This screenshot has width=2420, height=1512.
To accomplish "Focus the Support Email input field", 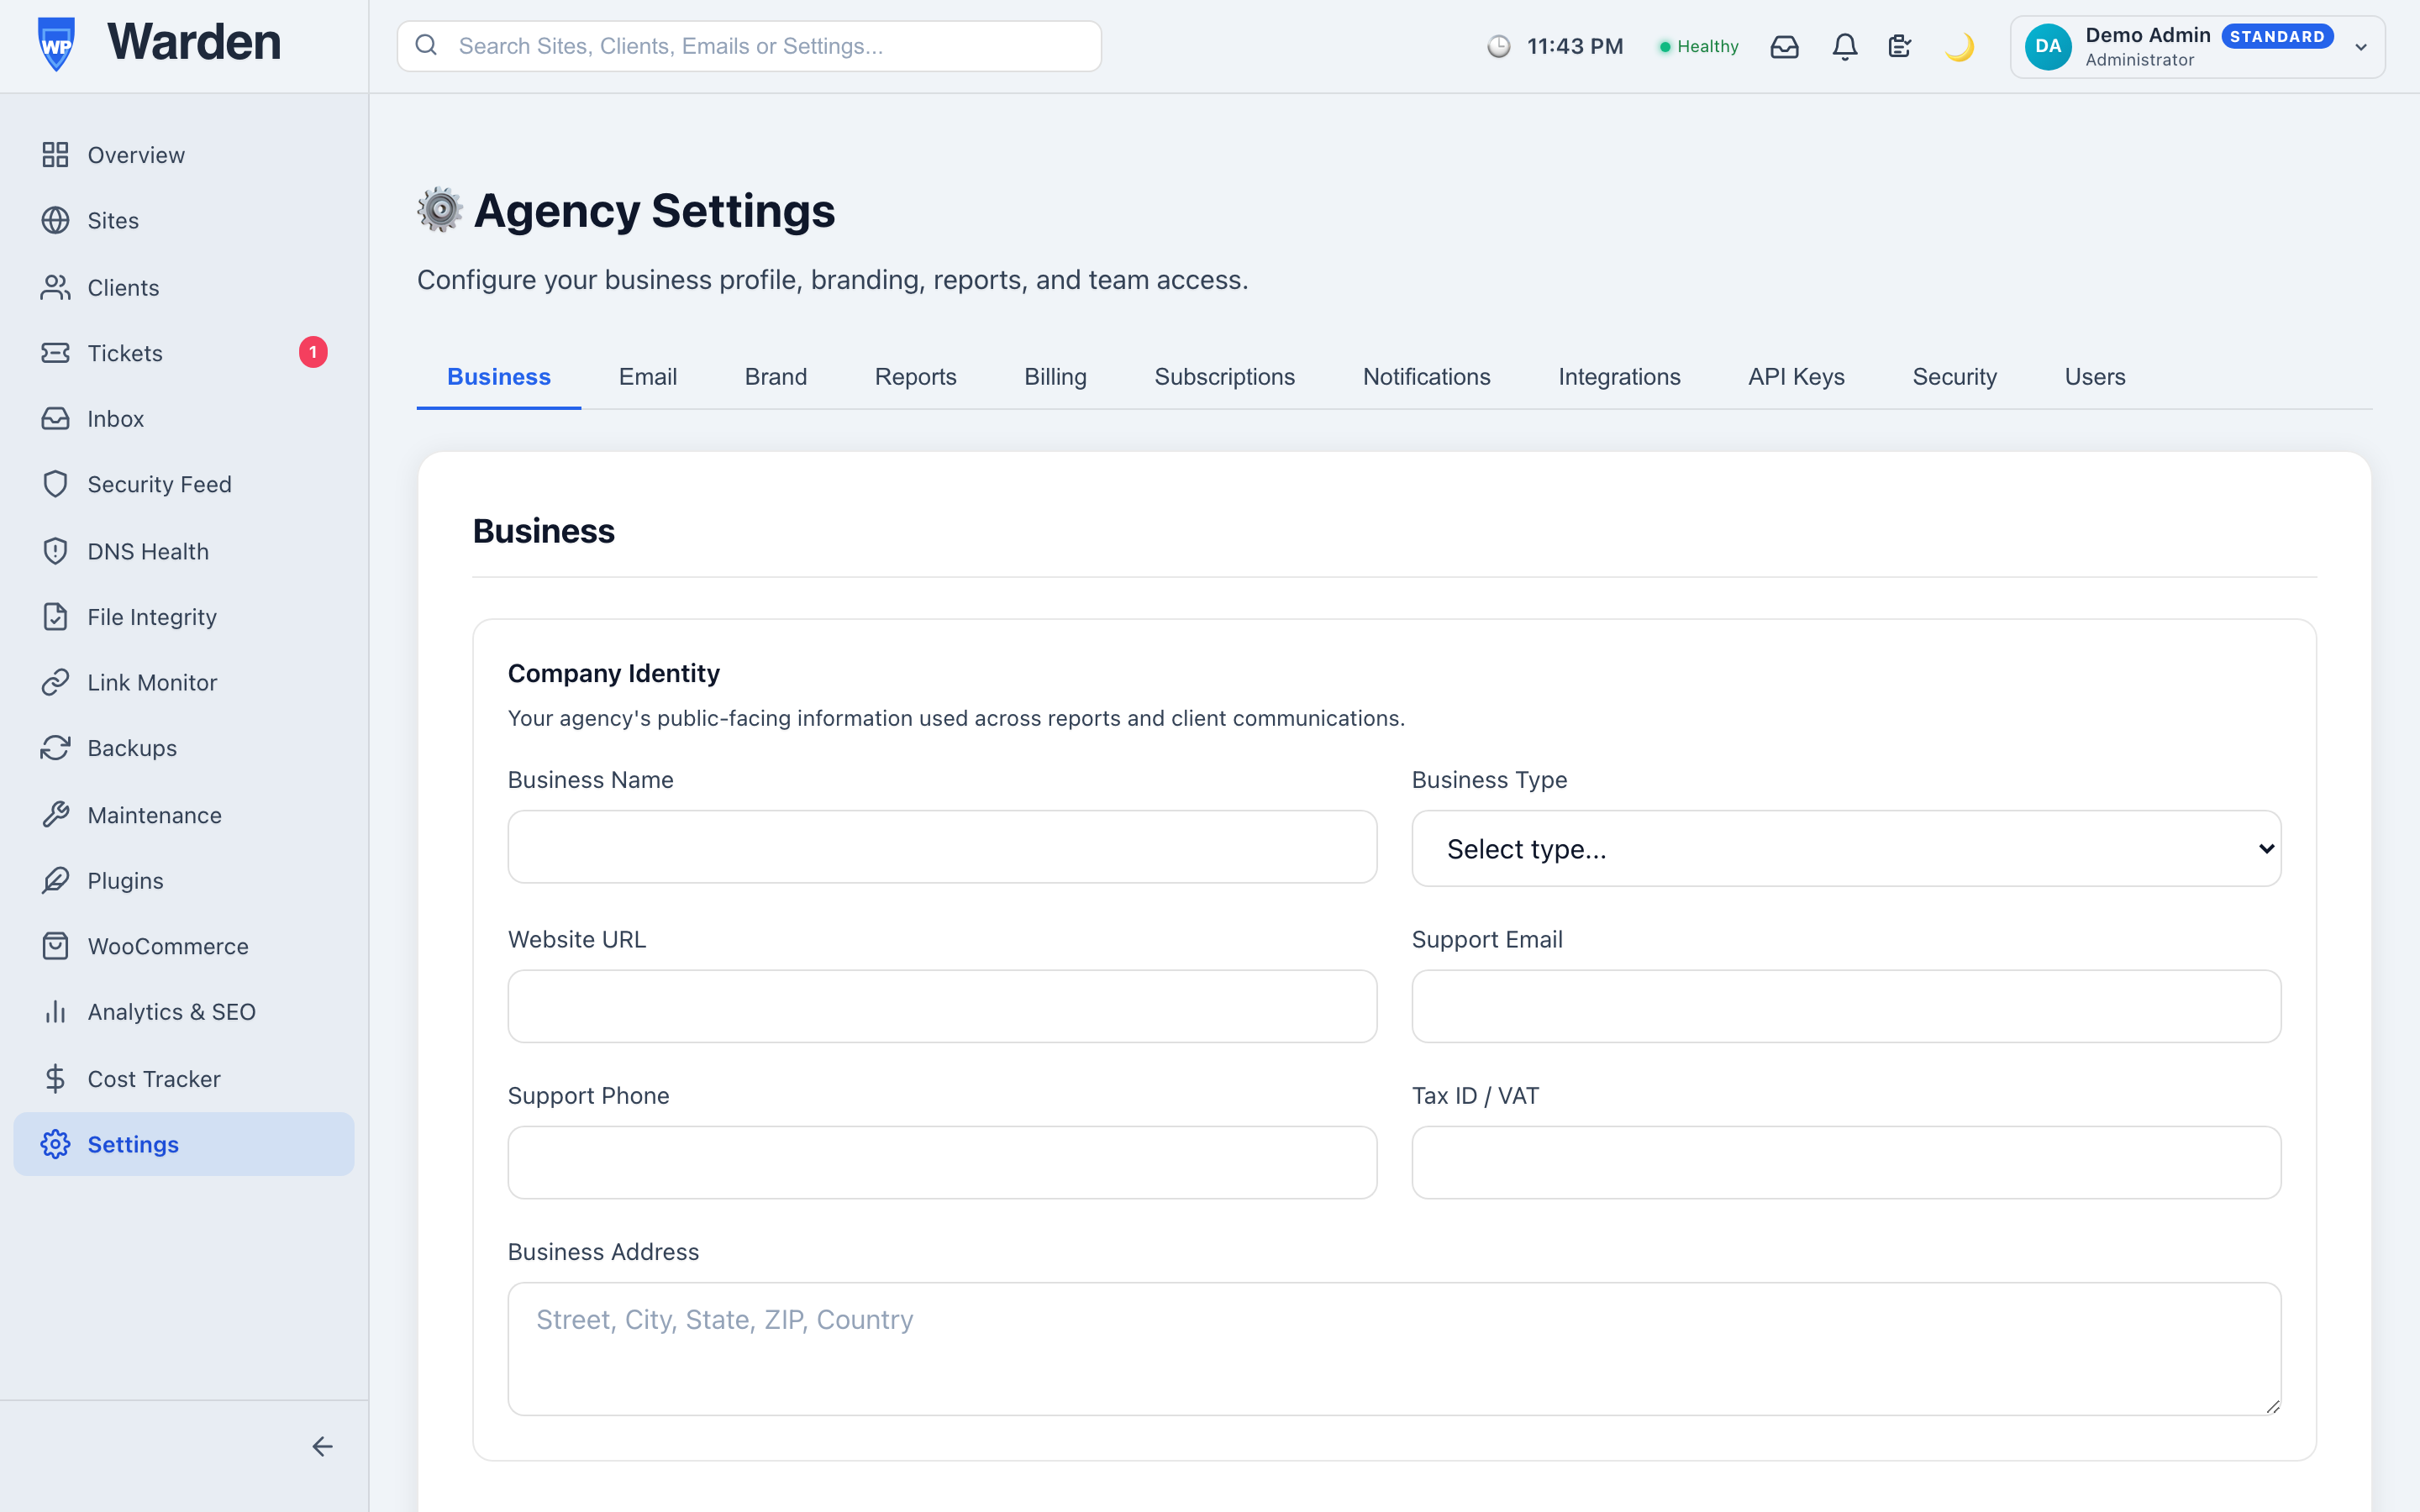I will 1846,1006.
